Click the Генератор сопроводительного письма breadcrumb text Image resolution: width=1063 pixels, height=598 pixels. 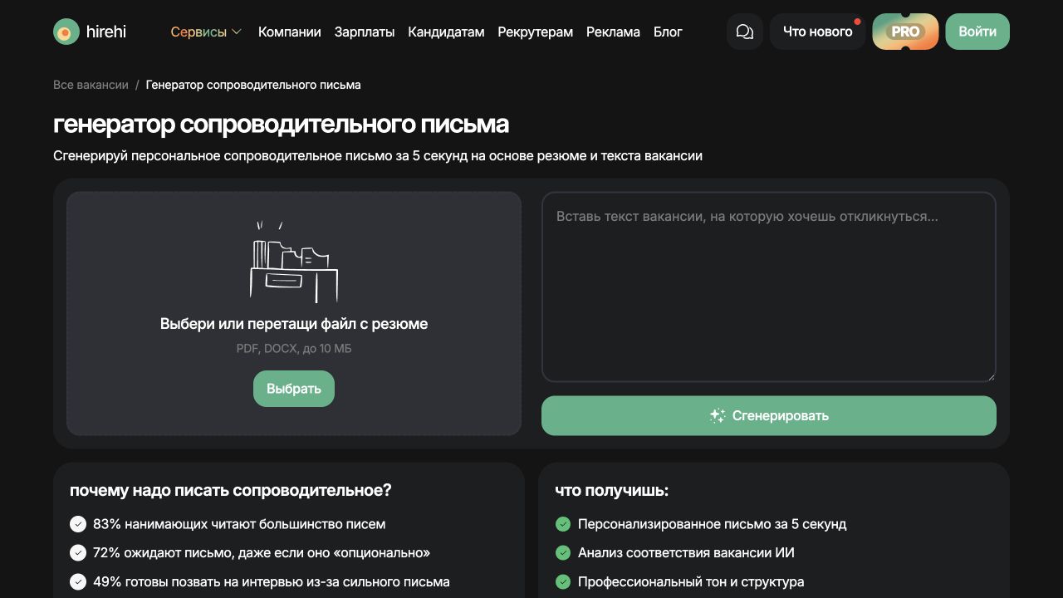pos(253,85)
